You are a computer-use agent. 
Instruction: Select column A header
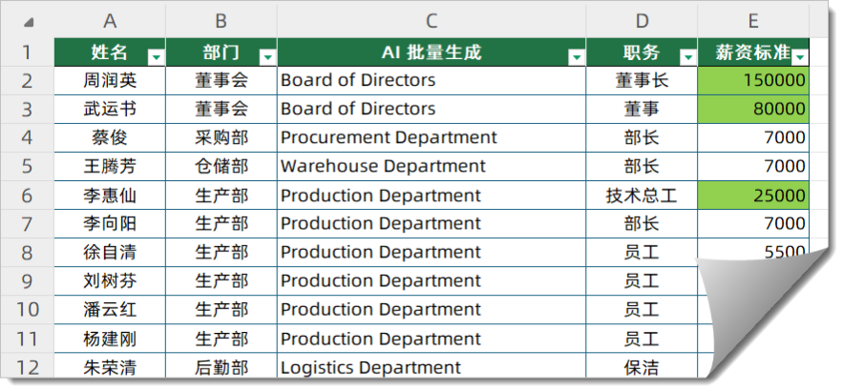click(110, 21)
